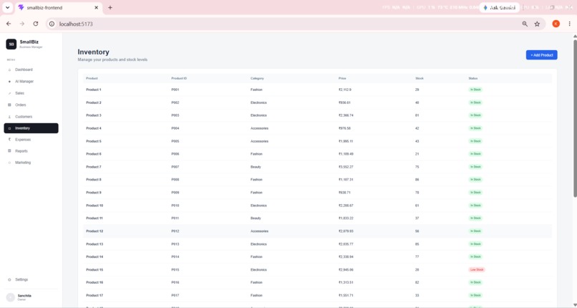
Task: Select the smallbiz-frontend tab
Action: pos(59,8)
